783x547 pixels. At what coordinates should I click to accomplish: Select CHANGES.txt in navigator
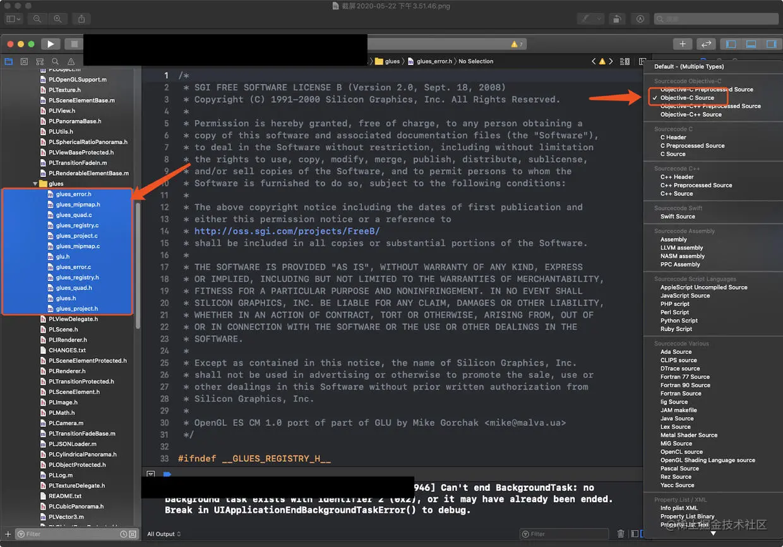68,350
